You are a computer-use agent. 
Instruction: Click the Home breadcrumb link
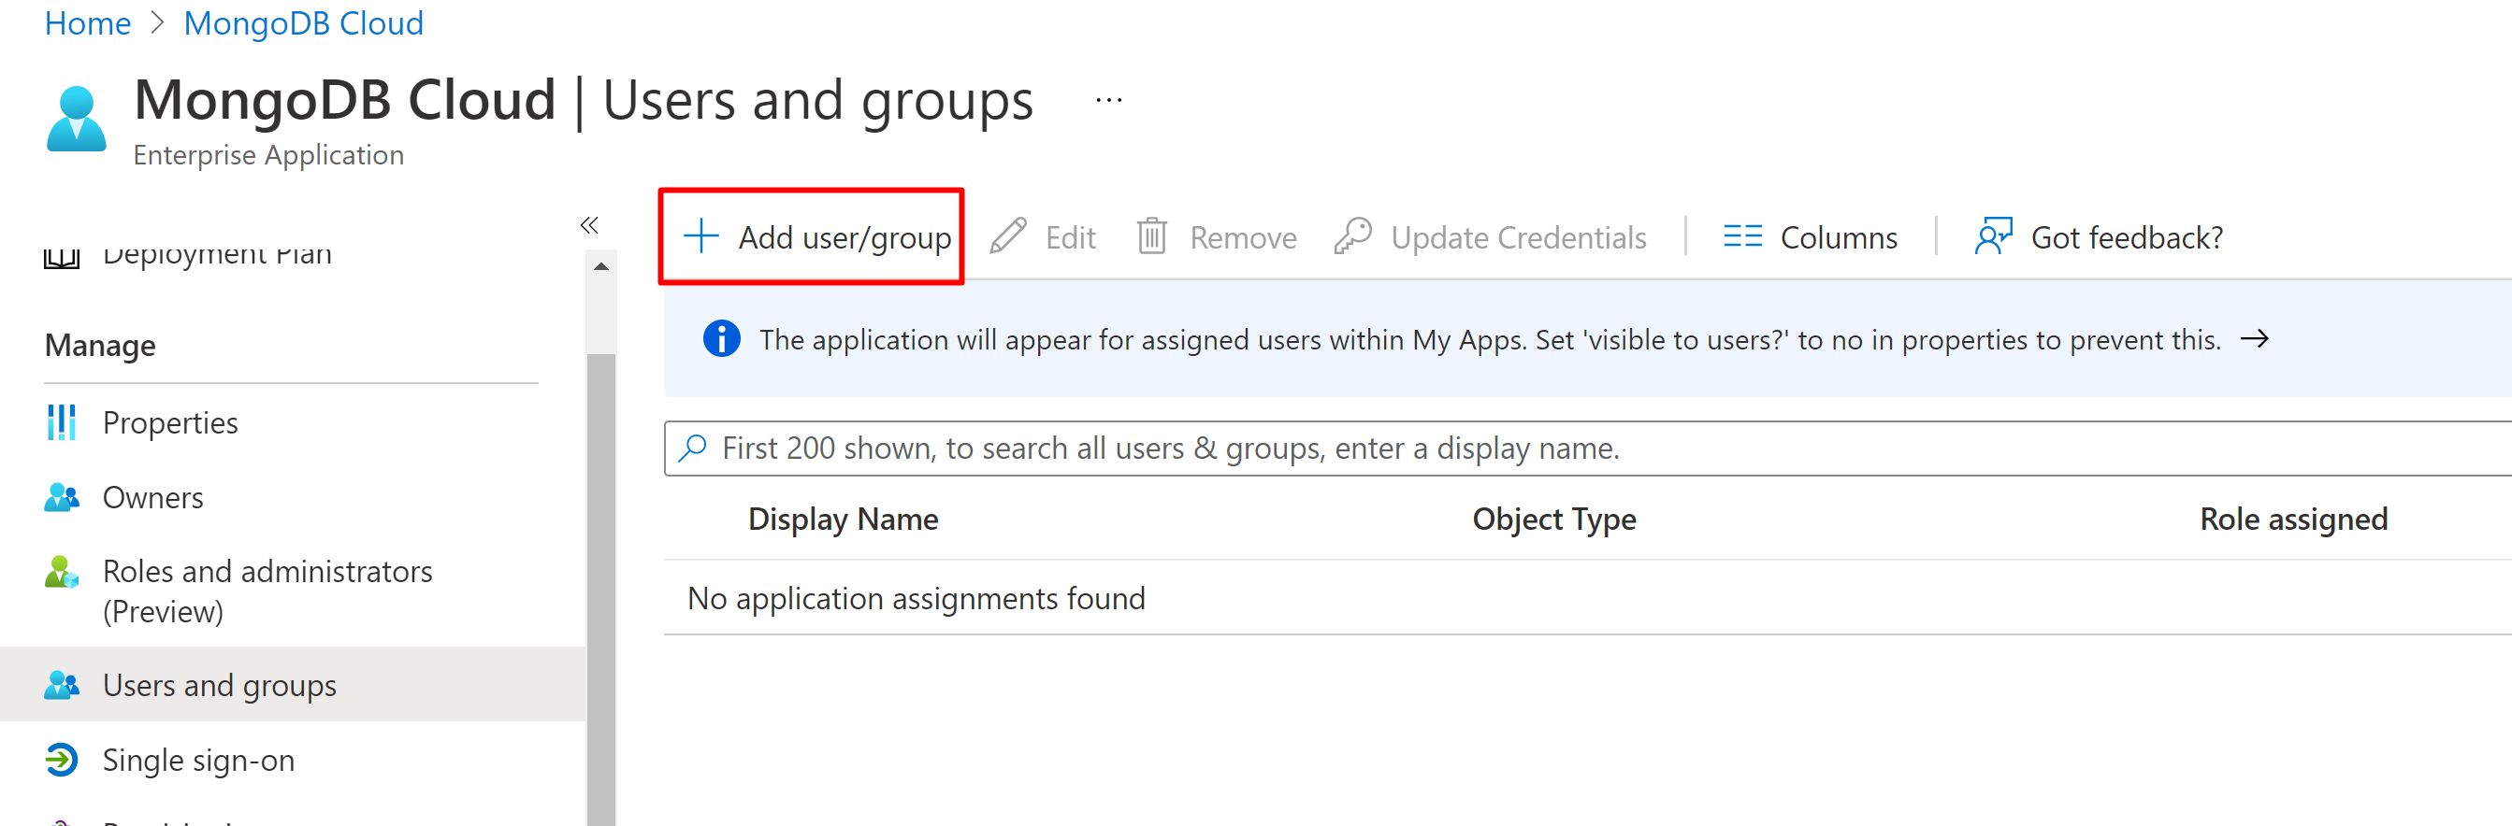[x=88, y=23]
